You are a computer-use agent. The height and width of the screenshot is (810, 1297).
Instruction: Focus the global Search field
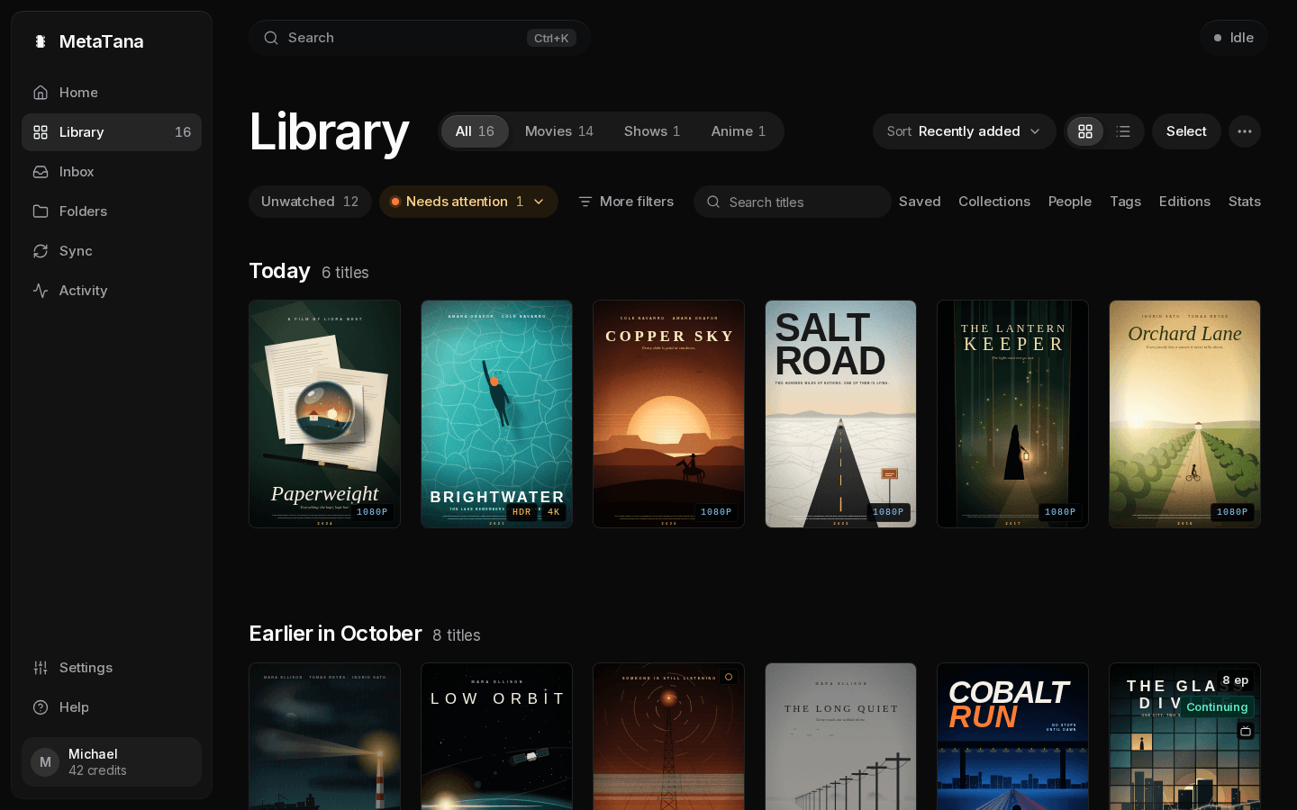coord(420,38)
